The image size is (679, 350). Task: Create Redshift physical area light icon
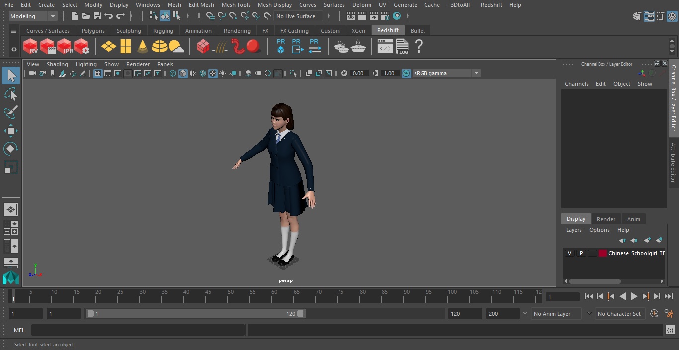click(x=108, y=47)
